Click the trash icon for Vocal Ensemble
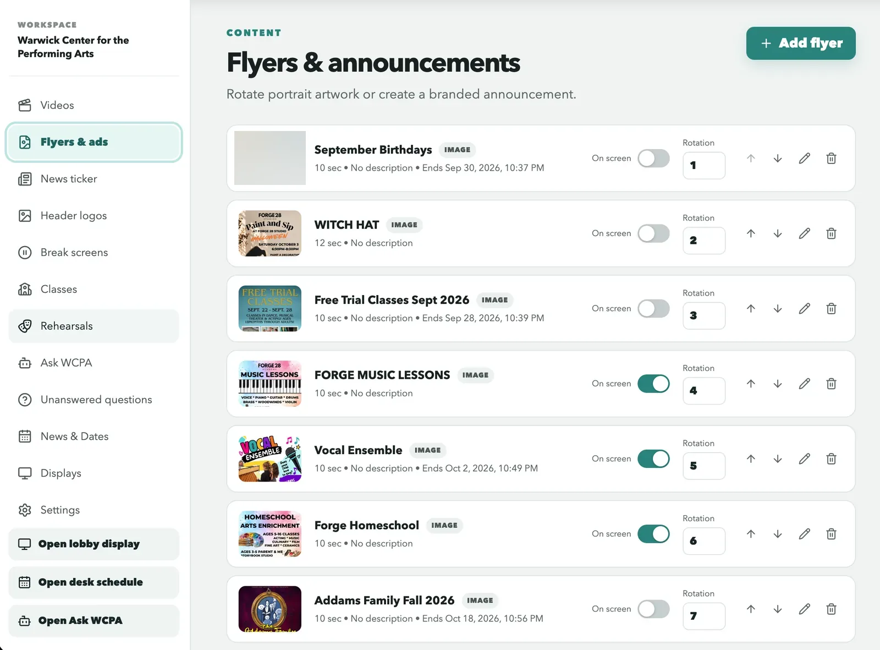Image resolution: width=880 pixels, height=650 pixels. [831, 459]
